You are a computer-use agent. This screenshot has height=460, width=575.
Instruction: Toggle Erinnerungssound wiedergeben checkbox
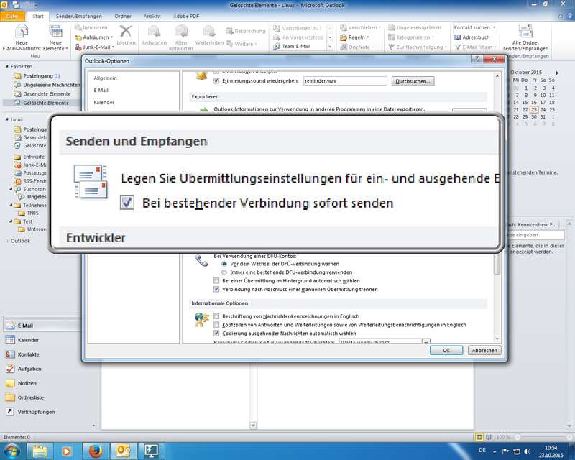[216, 80]
